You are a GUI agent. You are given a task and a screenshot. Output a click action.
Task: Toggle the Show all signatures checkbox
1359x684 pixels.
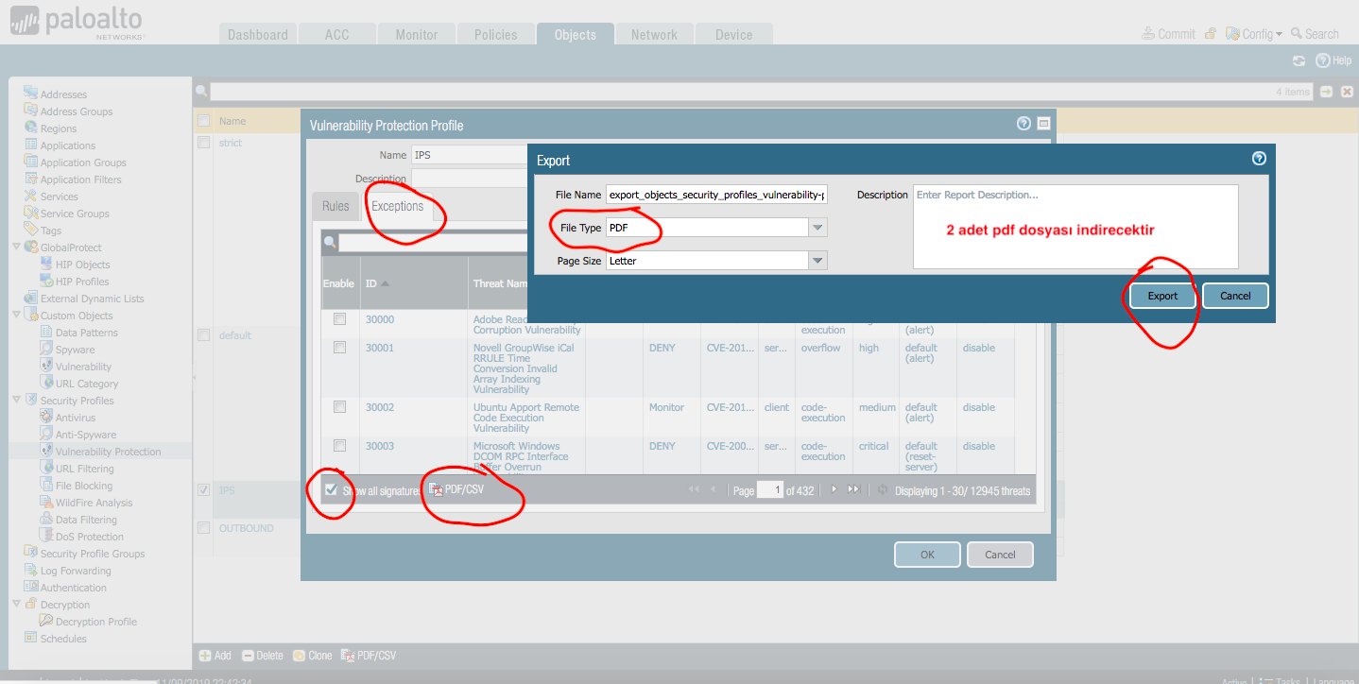tap(331, 490)
